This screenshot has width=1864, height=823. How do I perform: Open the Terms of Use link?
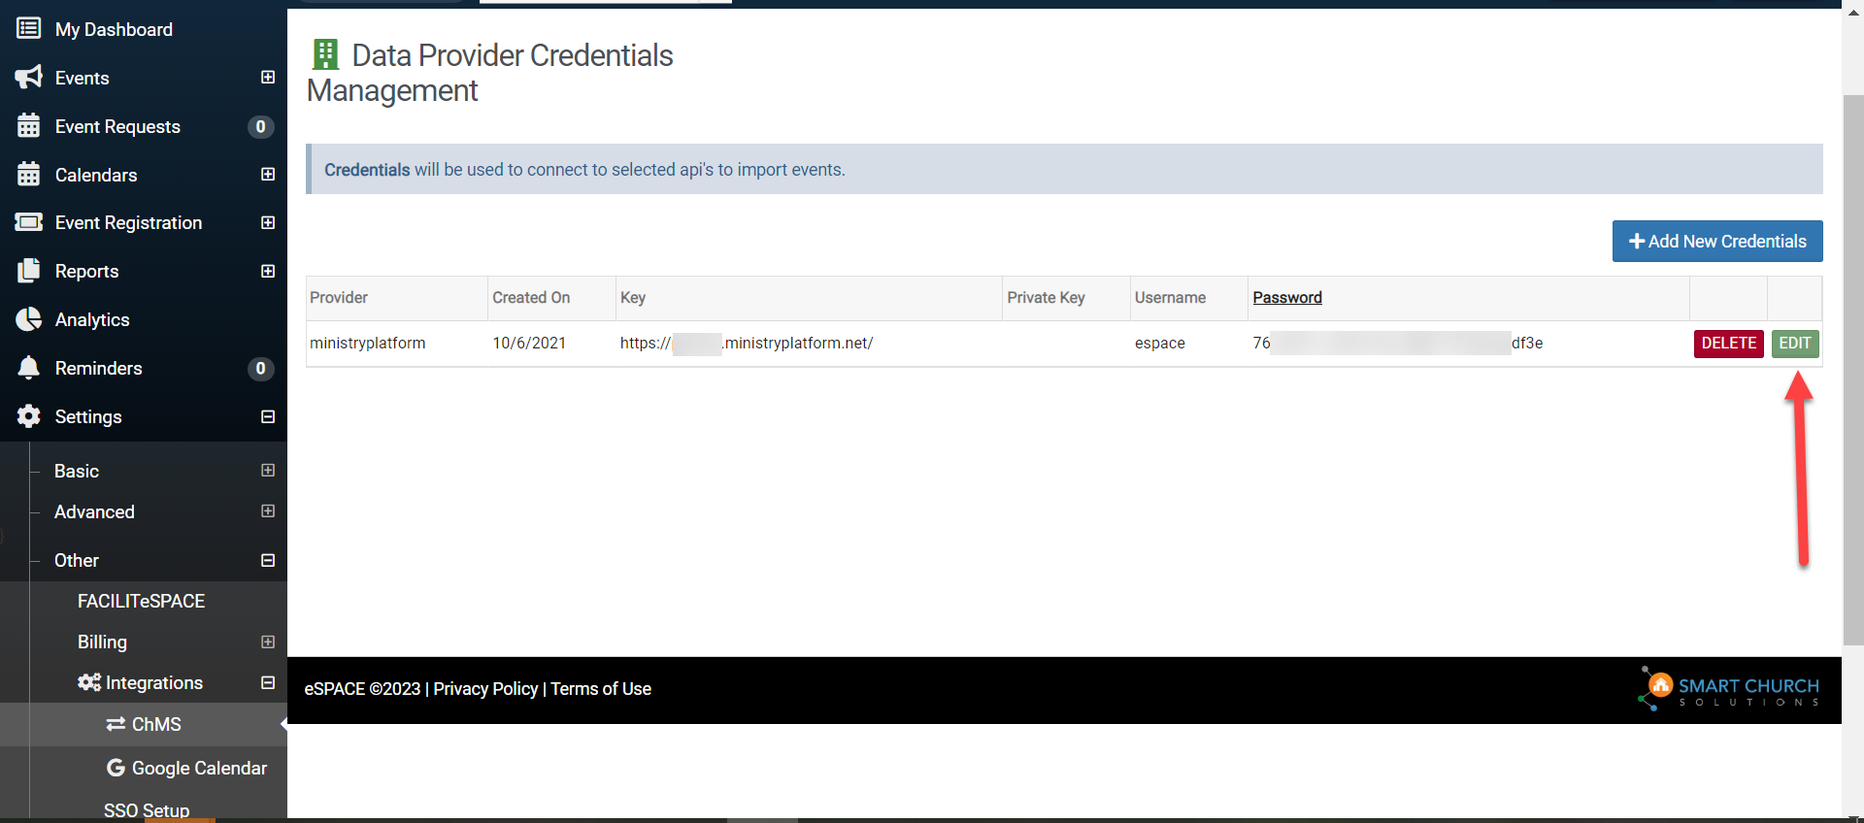601,689
